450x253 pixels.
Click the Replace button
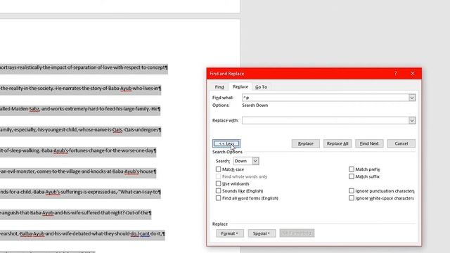pos(306,143)
